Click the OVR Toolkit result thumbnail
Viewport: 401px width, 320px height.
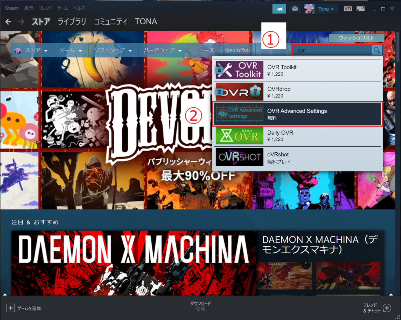click(x=239, y=70)
